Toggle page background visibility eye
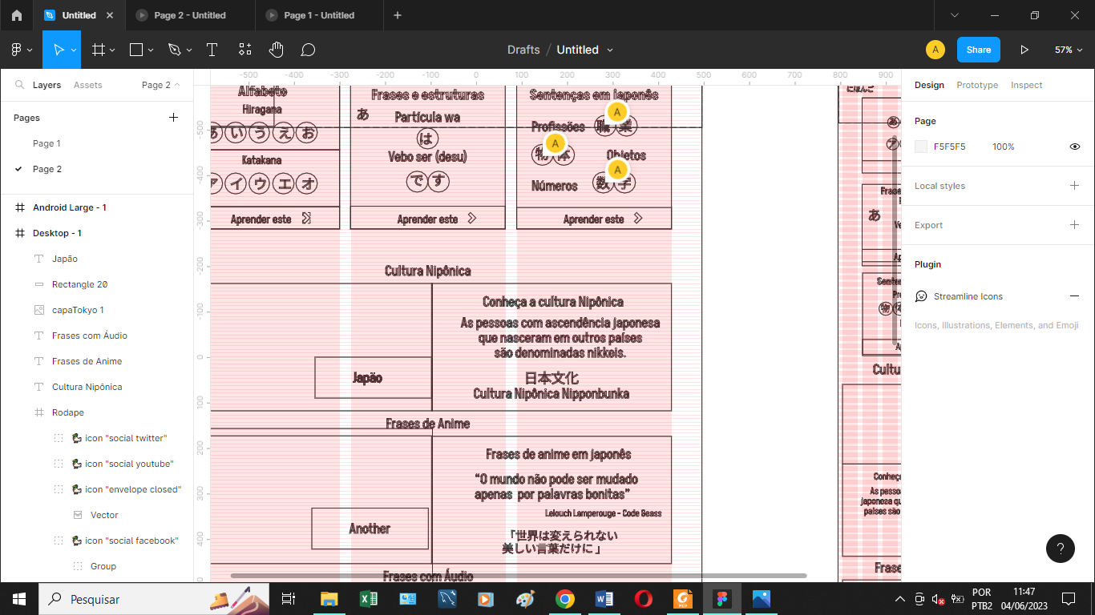This screenshot has height=615, width=1095. pos(1074,147)
